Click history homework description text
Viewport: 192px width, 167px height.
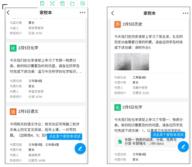coord(148,42)
